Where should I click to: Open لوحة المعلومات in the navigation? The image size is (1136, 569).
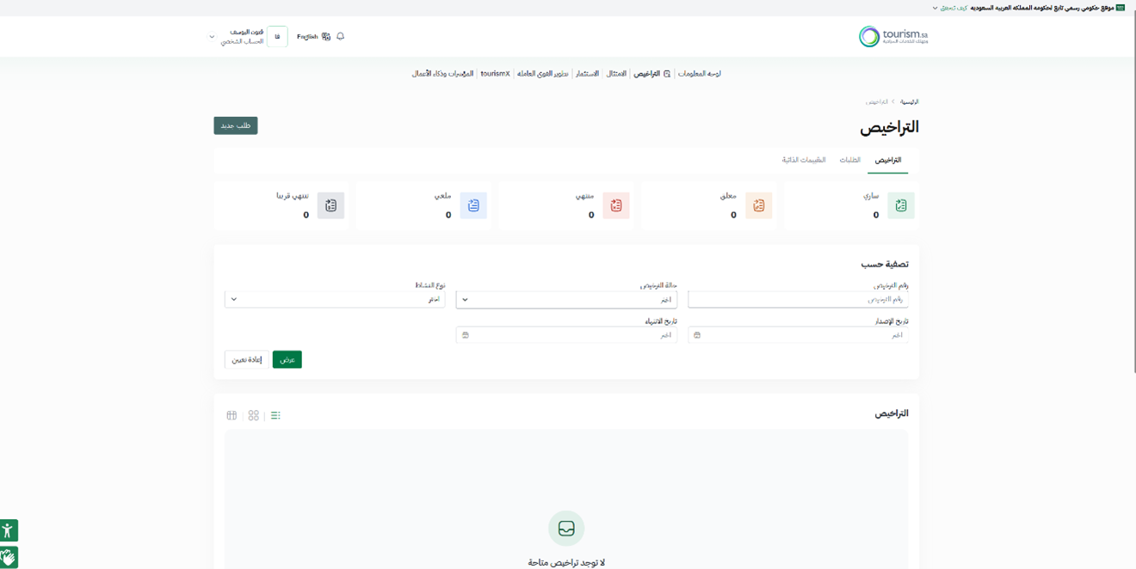(700, 74)
